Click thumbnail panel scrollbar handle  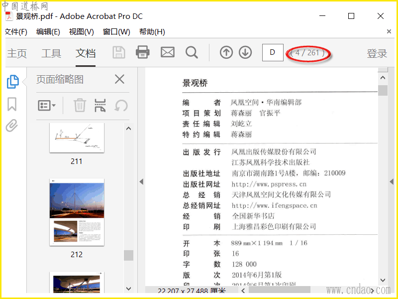[x=129, y=255]
